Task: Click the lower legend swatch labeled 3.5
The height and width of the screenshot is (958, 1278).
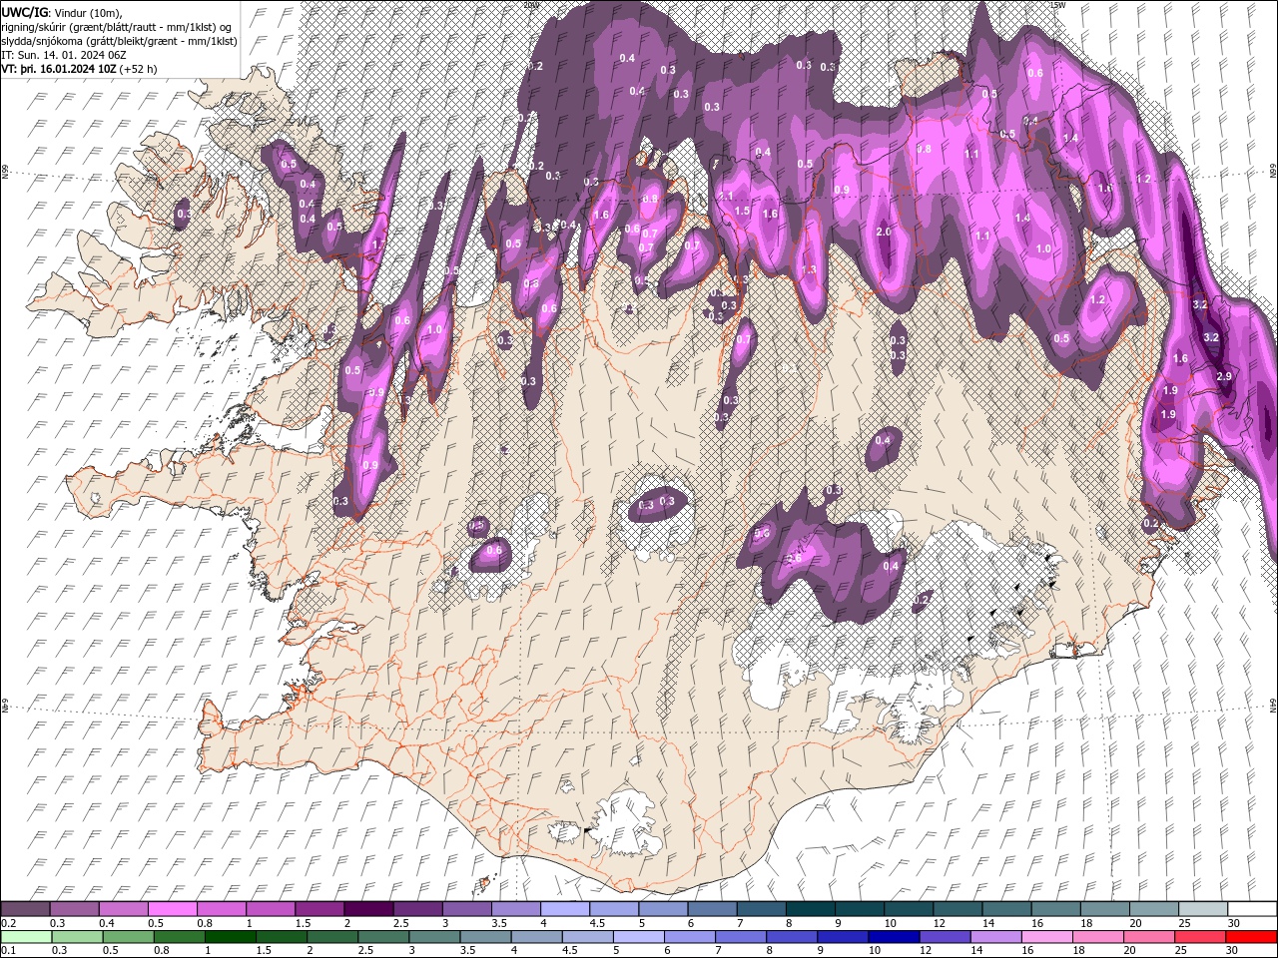Action: coord(485,937)
